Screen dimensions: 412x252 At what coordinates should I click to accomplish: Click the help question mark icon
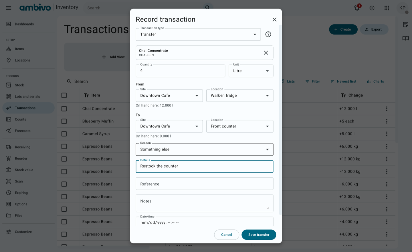click(x=268, y=34)
